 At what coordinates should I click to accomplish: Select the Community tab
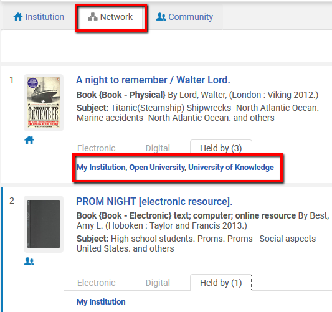[184, 17]
